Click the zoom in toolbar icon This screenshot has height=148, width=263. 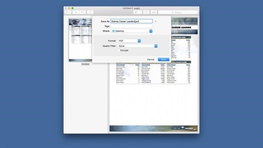coord(82,12)
